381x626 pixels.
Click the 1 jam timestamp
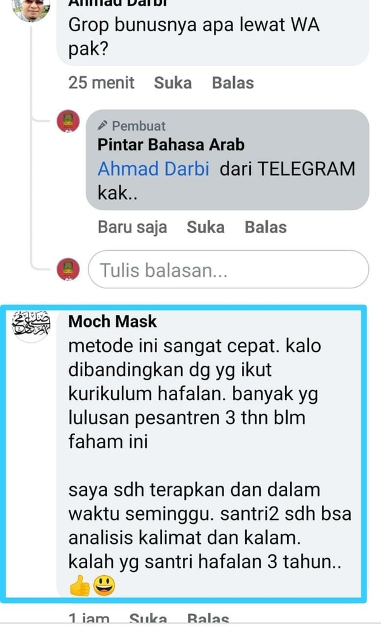point(89,618)
